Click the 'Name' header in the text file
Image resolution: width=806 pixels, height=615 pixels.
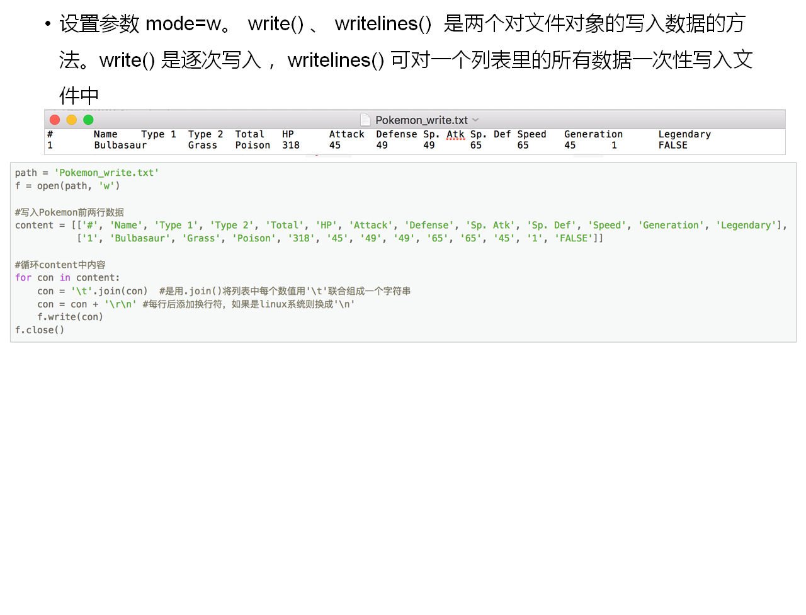click(x=106, y=134)
